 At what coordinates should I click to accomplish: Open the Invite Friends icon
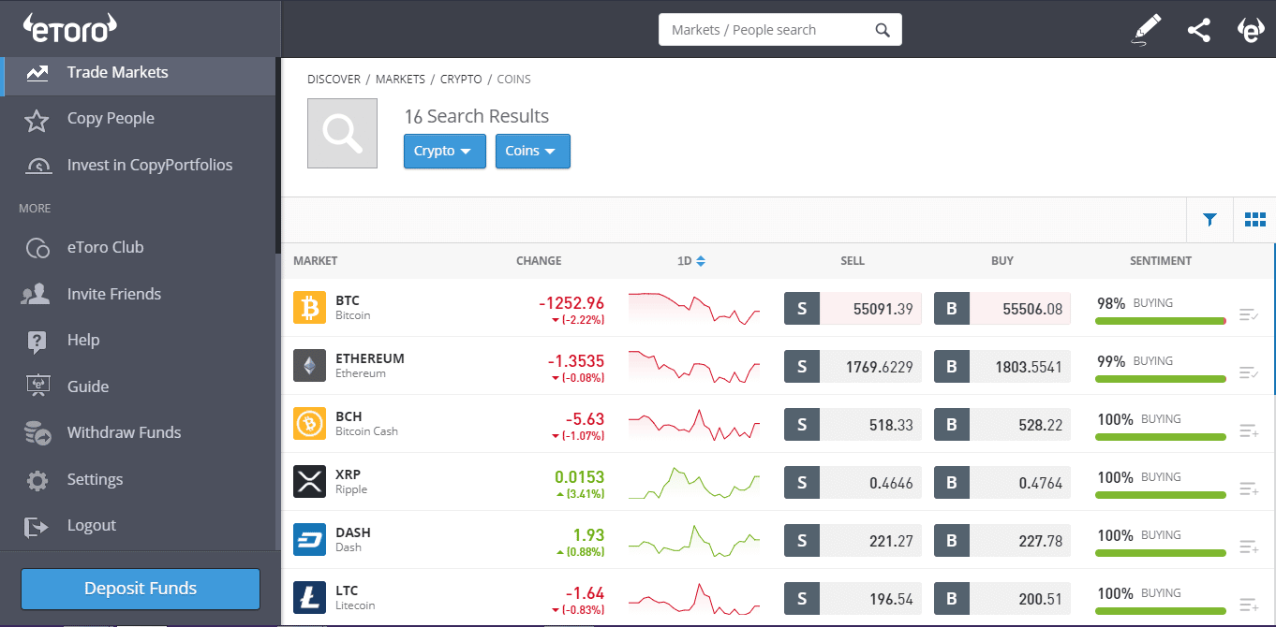[x=37, y=293]
